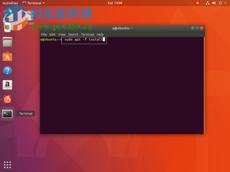Open the volume speaker icon in top bar
Image resolution: width=230 pixels, height=172 pixels.
coord(214,3)
